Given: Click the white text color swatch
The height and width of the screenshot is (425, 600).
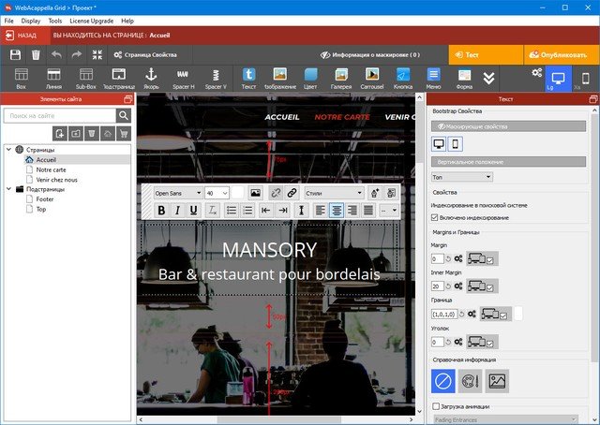Looking at the screenshot, I should 238,193.
